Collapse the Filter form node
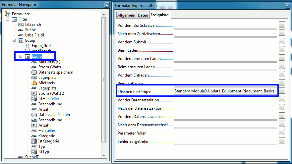The width and height of the screenshot is (292, 164). (8, 19)
